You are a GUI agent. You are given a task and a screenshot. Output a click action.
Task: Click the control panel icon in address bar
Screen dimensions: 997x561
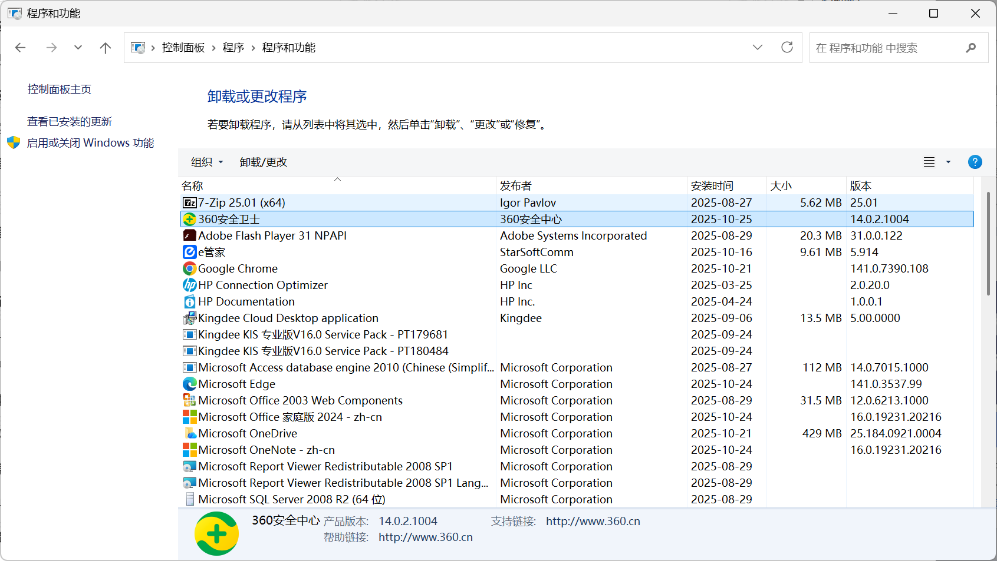(138, 48)
